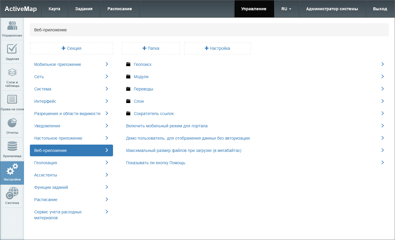Click the add Папка button
The width and height of the screenshot is (395, 240).
151,48
